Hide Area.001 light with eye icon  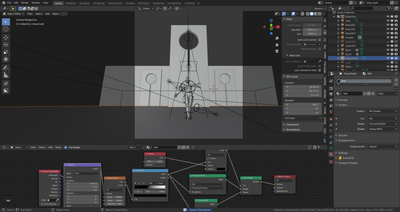(x=388, y=25)
